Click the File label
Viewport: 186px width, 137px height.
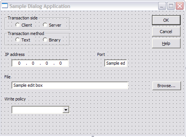7,77
